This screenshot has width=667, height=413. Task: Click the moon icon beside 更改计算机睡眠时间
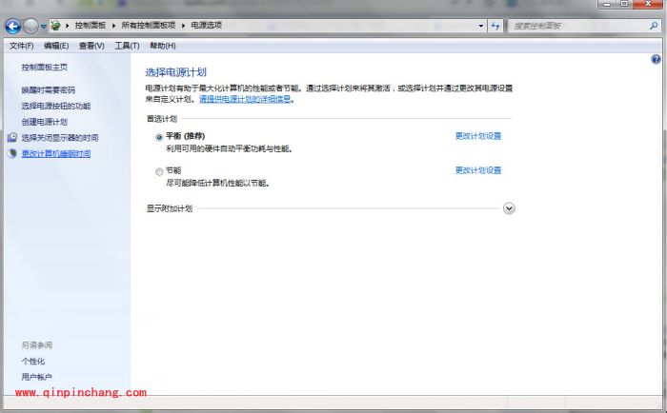click(12, 153)
